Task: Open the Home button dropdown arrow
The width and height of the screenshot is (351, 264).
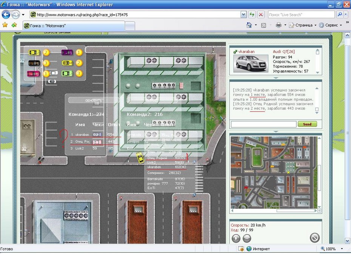Action: [256, 25]
